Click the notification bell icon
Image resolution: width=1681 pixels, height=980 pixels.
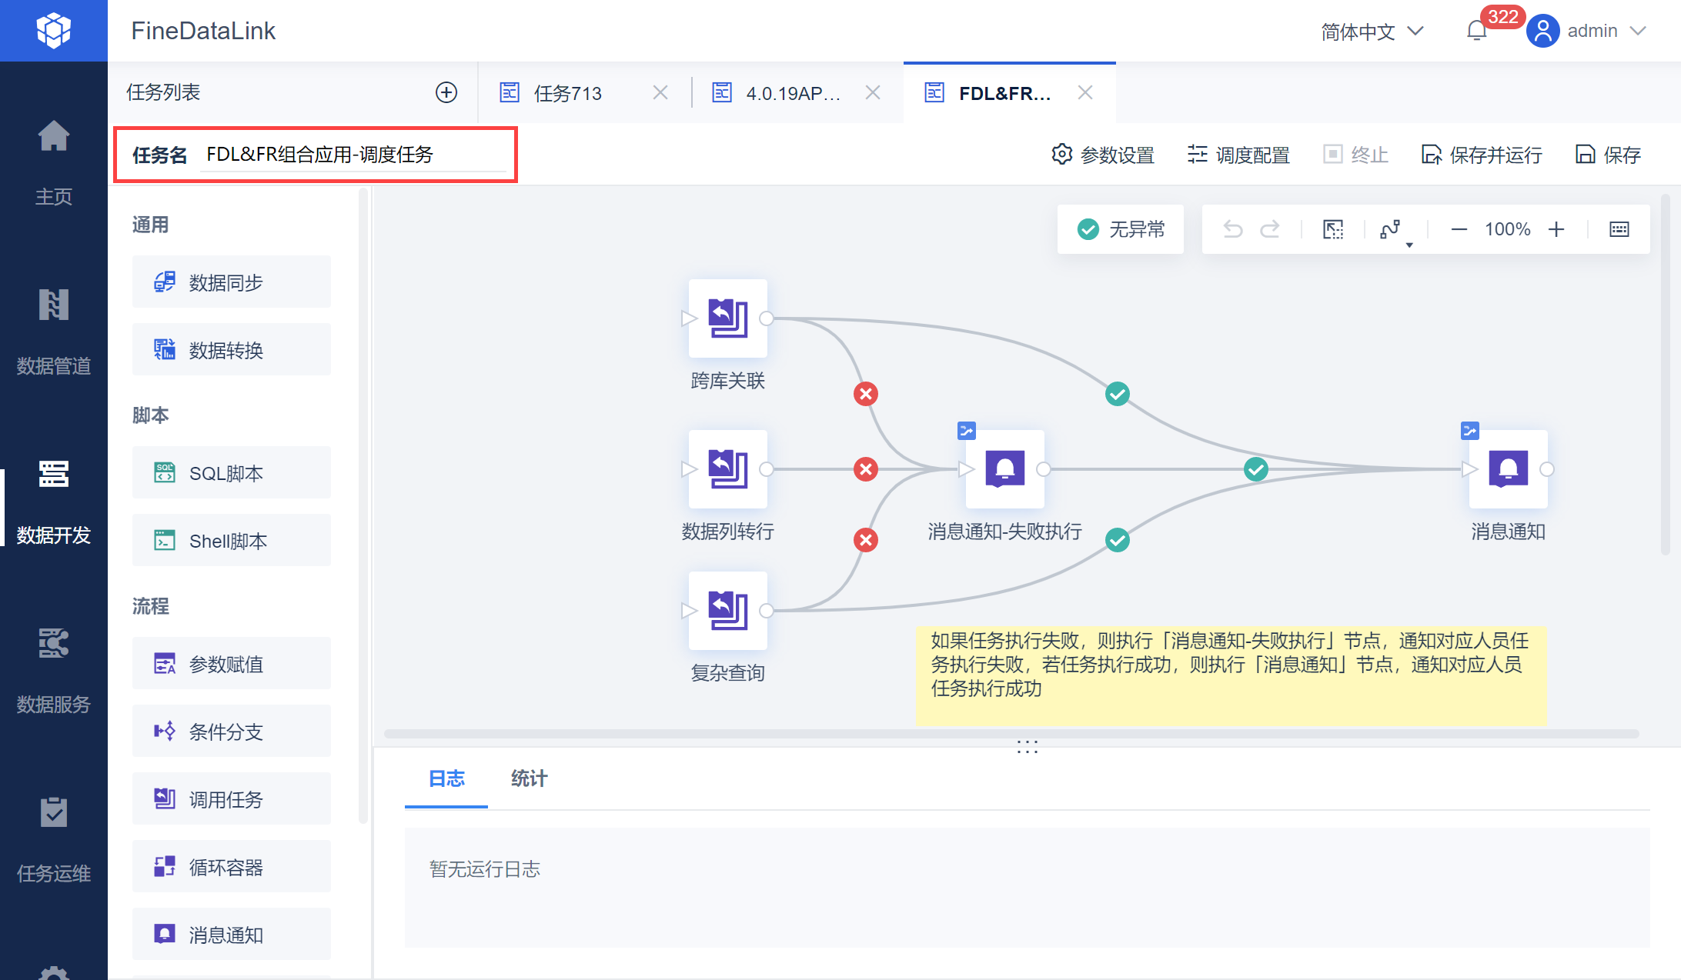1476,31
